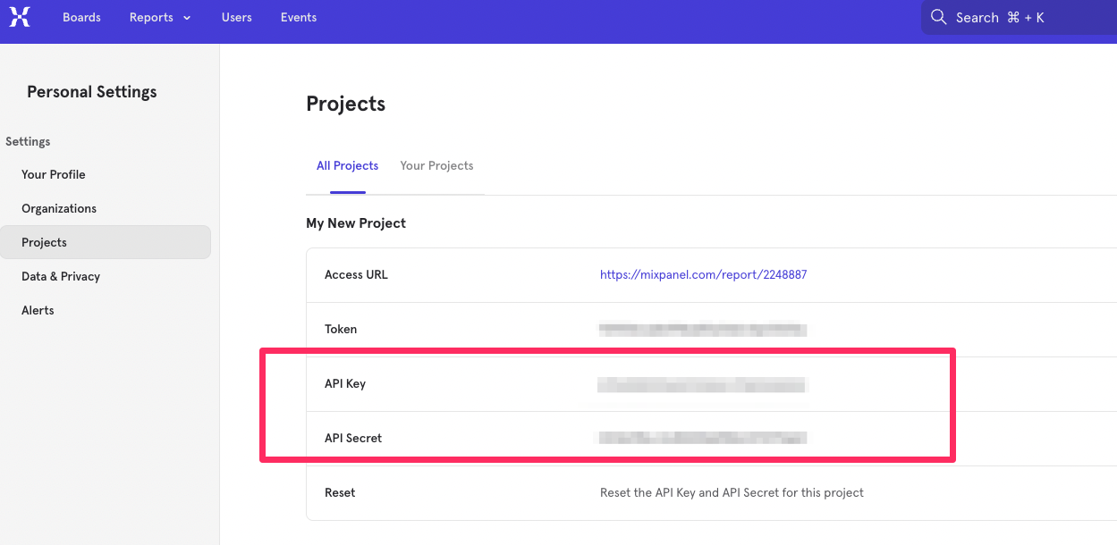Open the mixpanel.com report Access URL link
The width and height of the screenshot is (1117, 545).
[704, 275]
